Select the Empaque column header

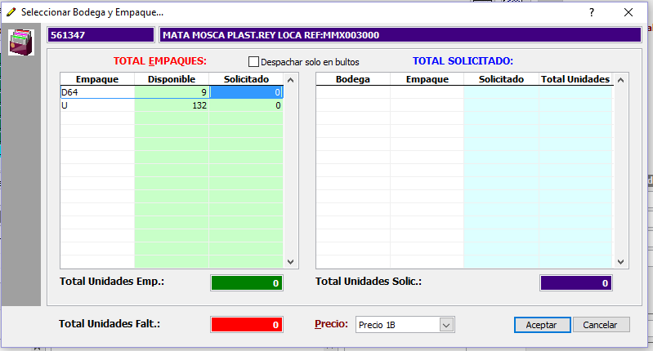pos(97,79)
